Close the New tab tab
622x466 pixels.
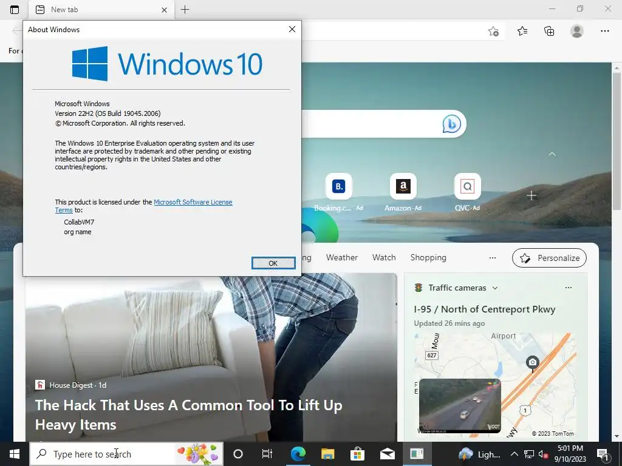click(164, 10)
